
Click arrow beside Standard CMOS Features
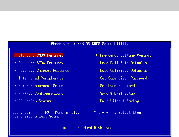15,55
